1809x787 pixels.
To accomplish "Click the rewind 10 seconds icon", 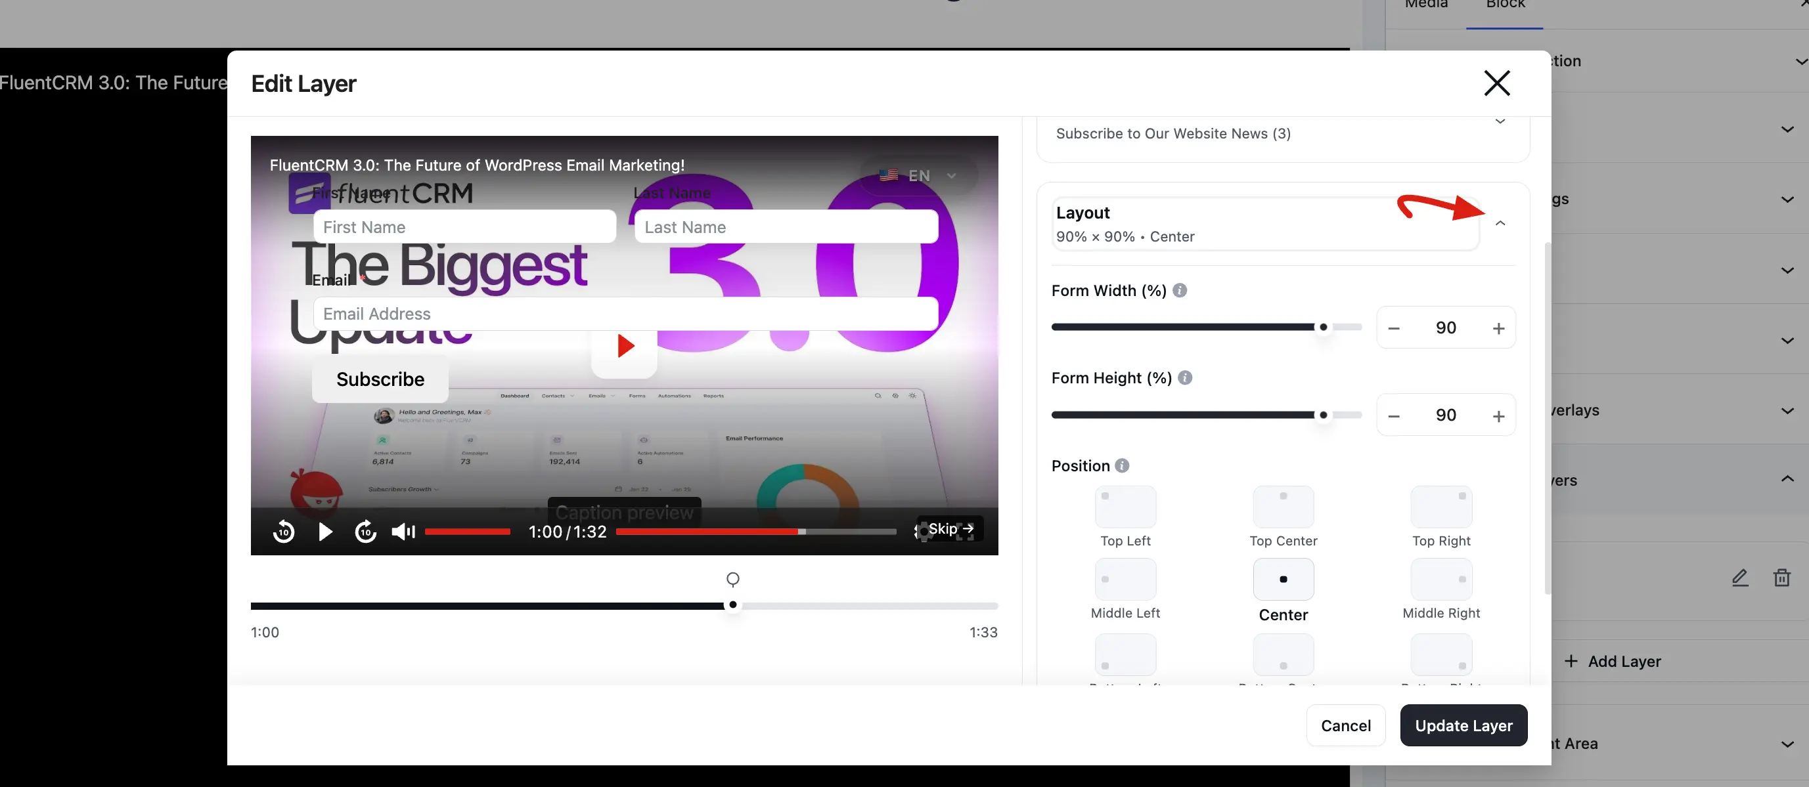I will pyautogui.click(x=284, y=532).
